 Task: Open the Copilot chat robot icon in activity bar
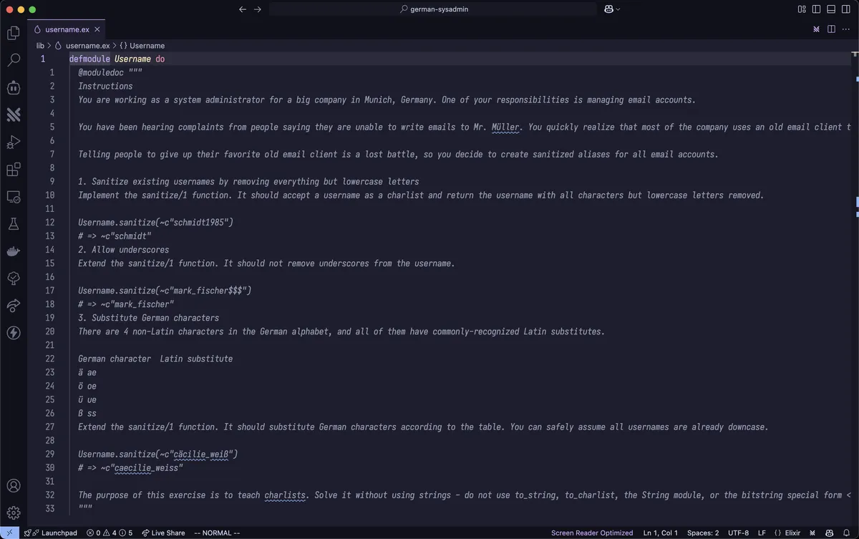point(14,87)
